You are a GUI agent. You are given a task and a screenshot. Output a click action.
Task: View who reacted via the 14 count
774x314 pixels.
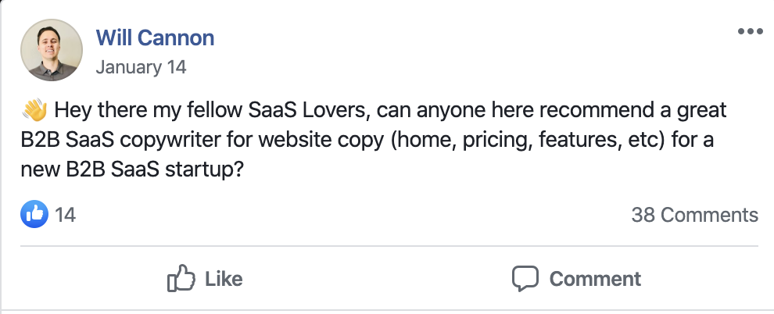tap(65, 215)
